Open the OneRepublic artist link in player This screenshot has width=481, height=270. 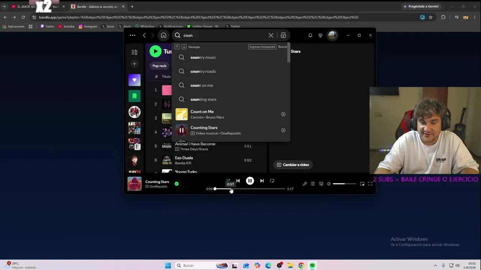click(x=159, y=187)
